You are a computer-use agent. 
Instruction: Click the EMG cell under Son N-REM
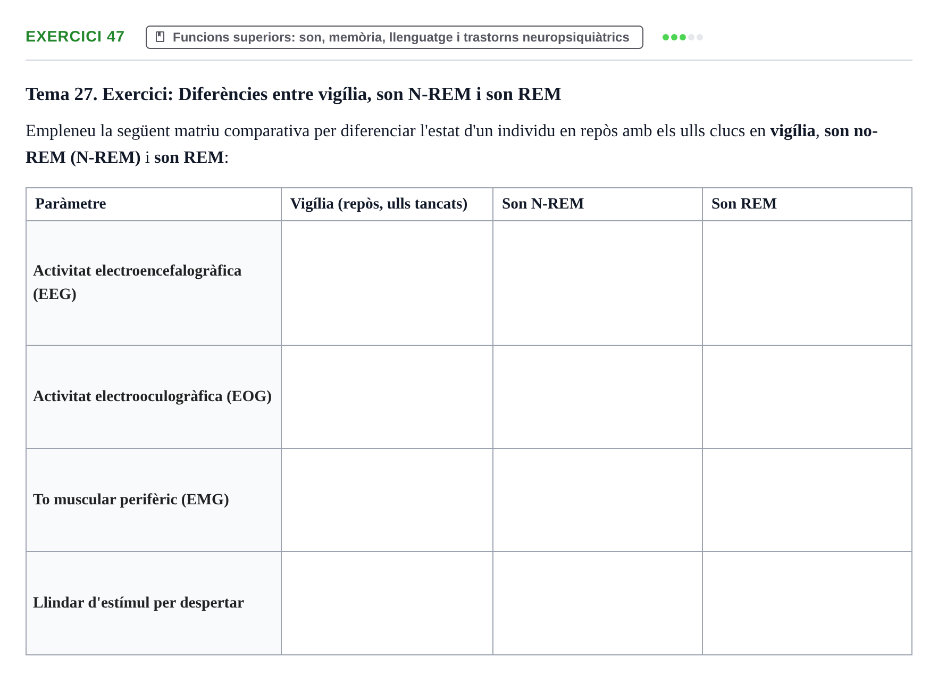click(x=598, y=500)
